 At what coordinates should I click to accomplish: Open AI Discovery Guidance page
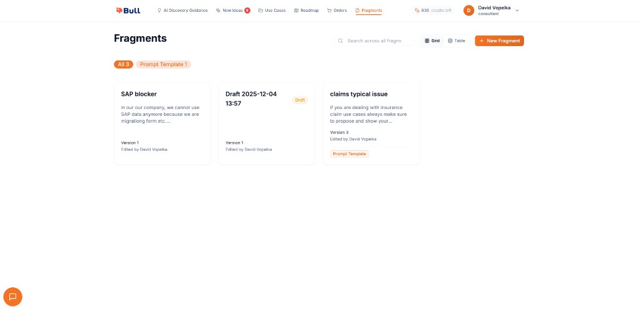[x=183, y=11]
